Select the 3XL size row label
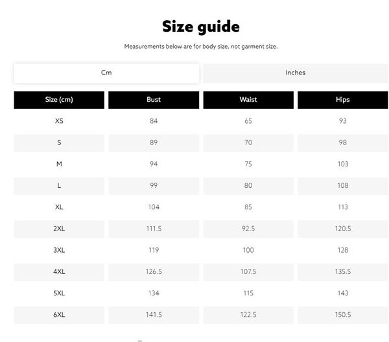Viewport: 389px width, 342px height. tap(59, 250)
